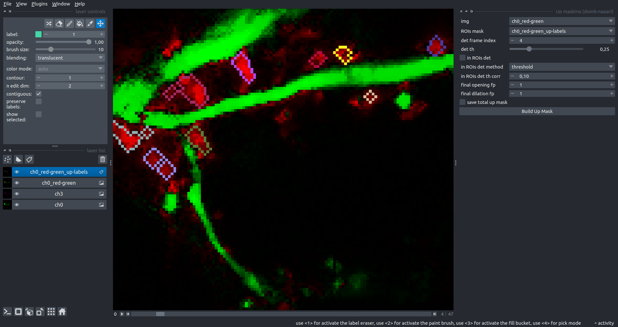The width and height of the screenshot is (618, 327).
Task: Click the current label color swatch
Action: click(38, 34)
